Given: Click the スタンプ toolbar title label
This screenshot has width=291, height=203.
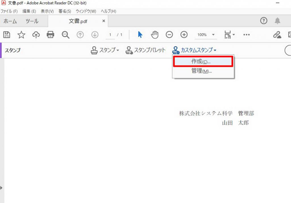Looking at the screenshot, I should click(x=13, y=50).
